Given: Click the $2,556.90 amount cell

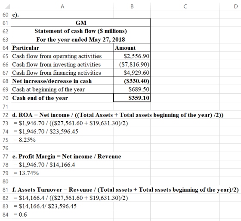Looking at the screenshot, I should [132, 56].
